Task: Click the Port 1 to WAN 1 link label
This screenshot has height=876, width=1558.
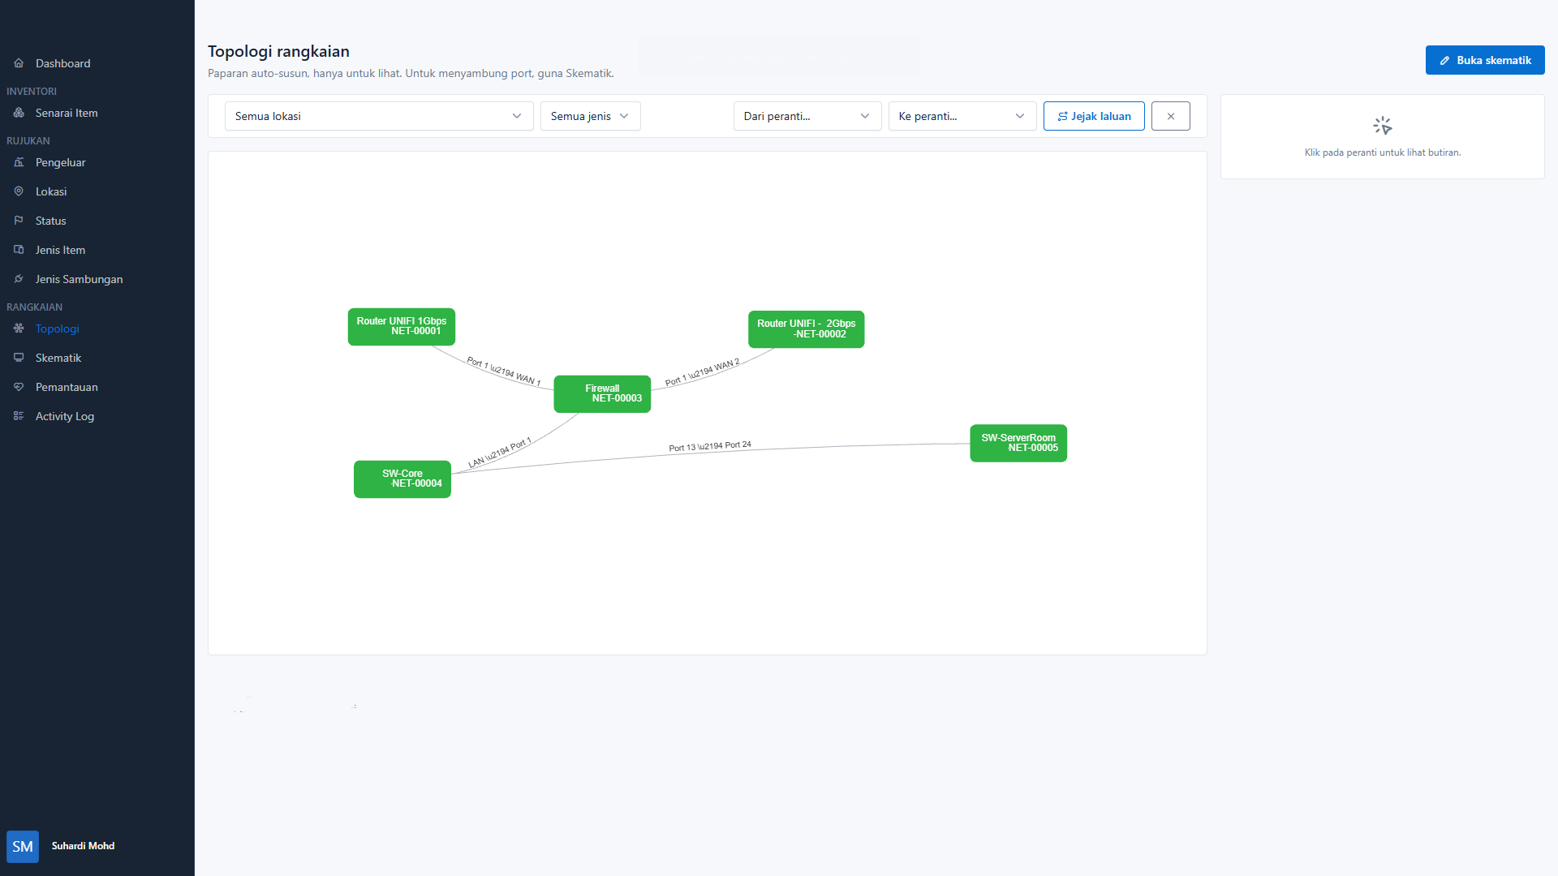Action: [x=504, y=371]
